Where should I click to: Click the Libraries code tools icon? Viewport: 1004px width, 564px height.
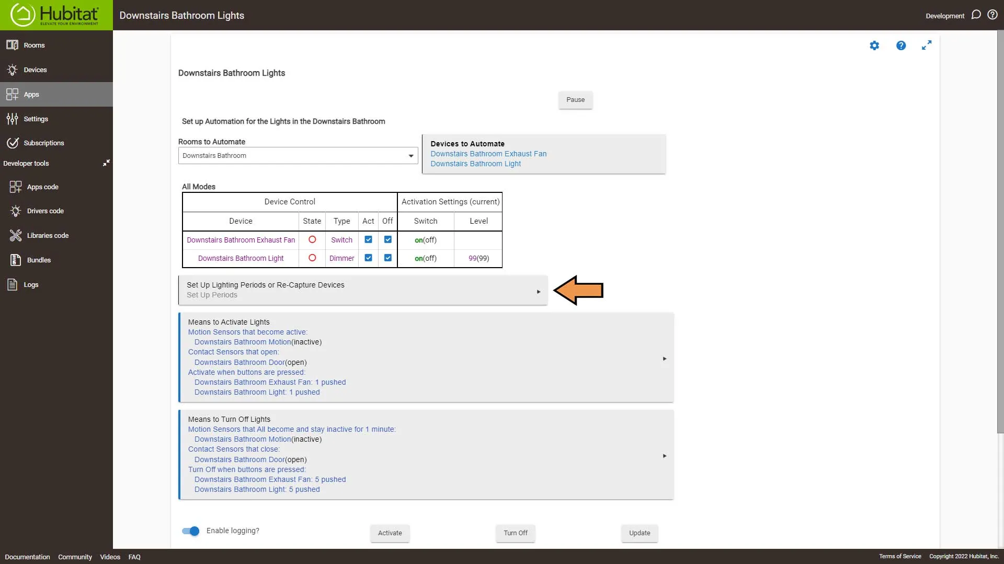[x=16, y=235]
